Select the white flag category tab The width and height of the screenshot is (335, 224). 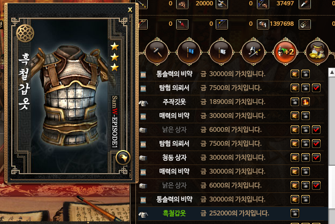click(222, 52)
